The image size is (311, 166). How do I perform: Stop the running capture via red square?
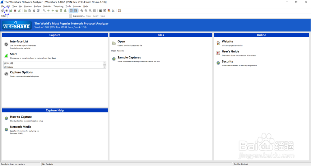point(15,11)
